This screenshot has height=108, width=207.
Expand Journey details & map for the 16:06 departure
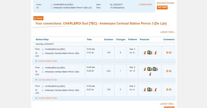47,80
